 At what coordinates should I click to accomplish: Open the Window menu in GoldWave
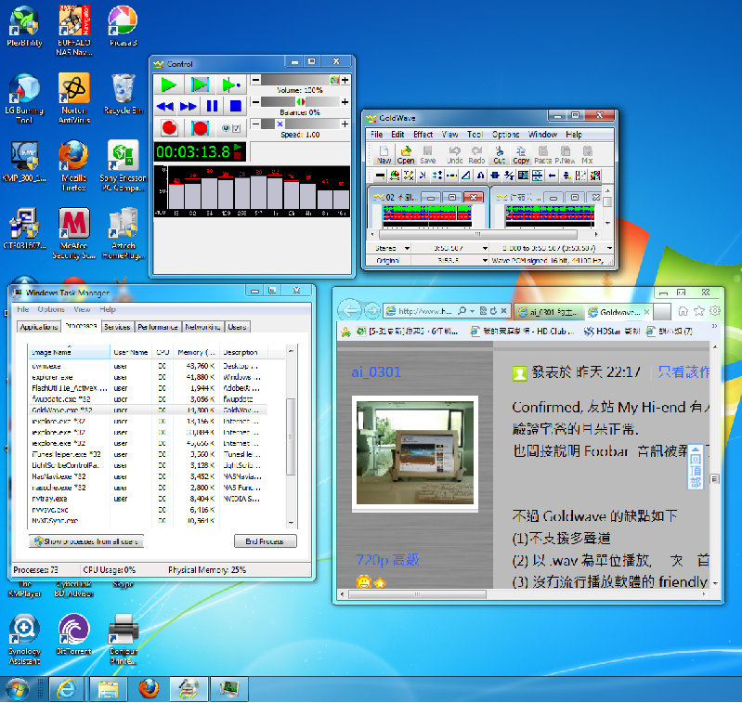542,135
